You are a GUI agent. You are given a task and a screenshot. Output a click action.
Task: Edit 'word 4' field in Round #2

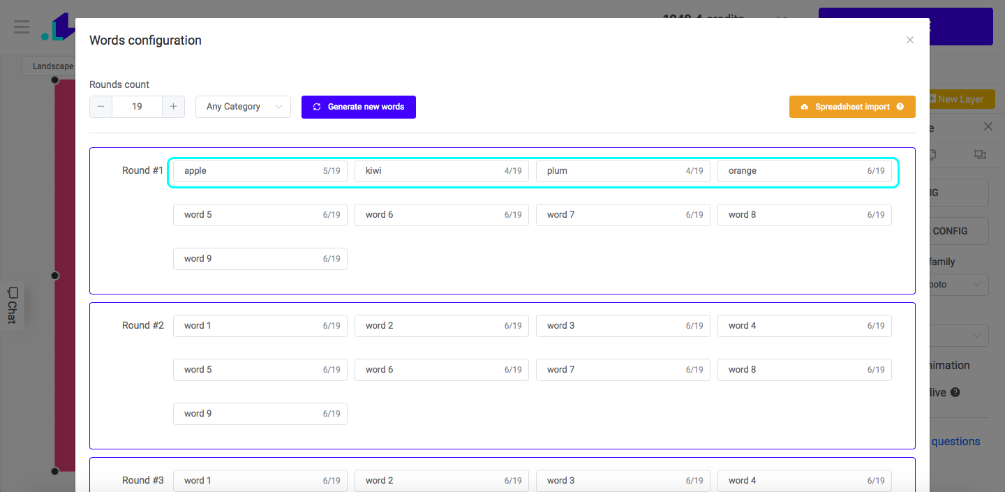(x=805, y=326)
